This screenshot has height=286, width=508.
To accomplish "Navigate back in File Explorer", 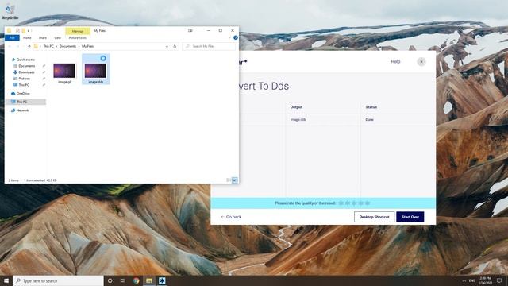I will pos(10,46).
